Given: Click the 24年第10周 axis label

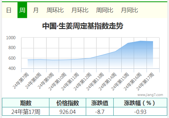Looking at the screenshot, I should point(57,82).
